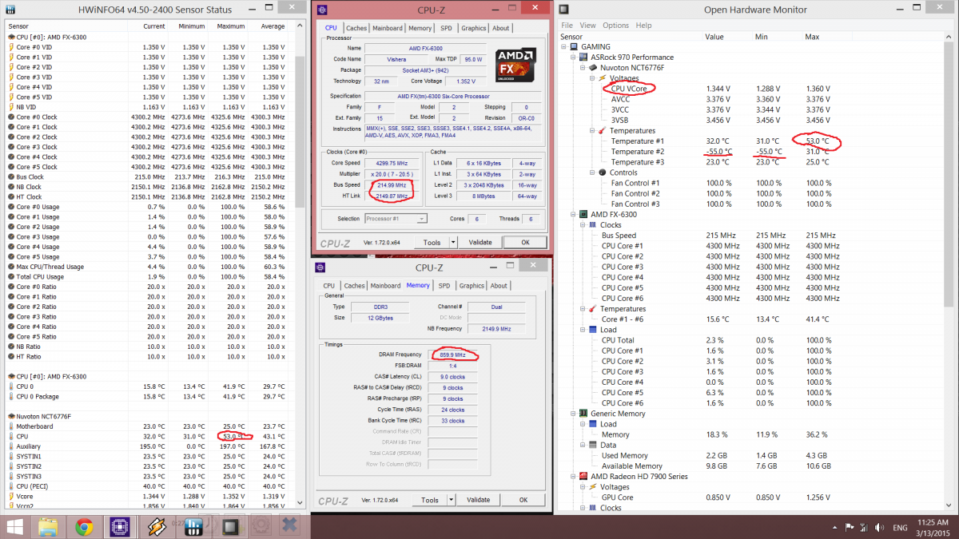Viewport: 959px width, 539px height.
Task: Click the scroll-up arrow in Open Hardware Monitor
Action: point(949,37)
